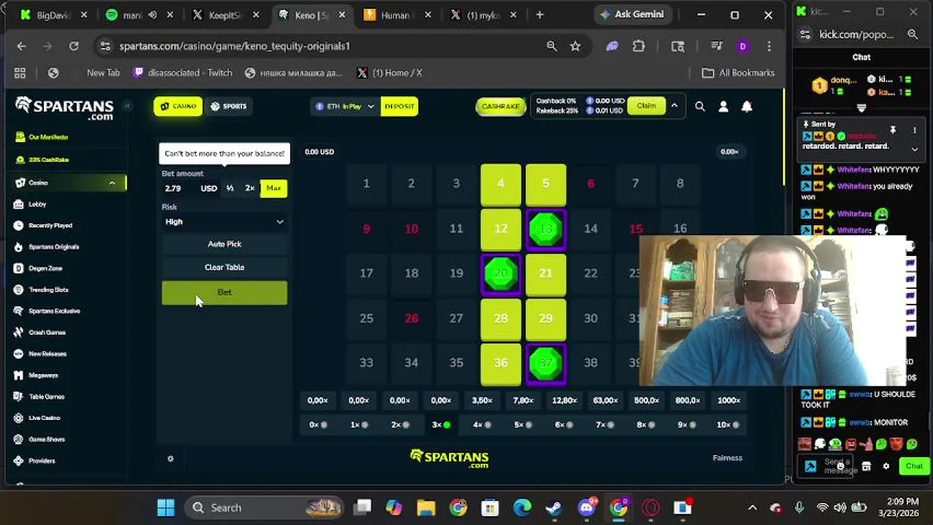933x525 pixels.
Task: Click the Clear Table button
Action: tap(224, 267)
